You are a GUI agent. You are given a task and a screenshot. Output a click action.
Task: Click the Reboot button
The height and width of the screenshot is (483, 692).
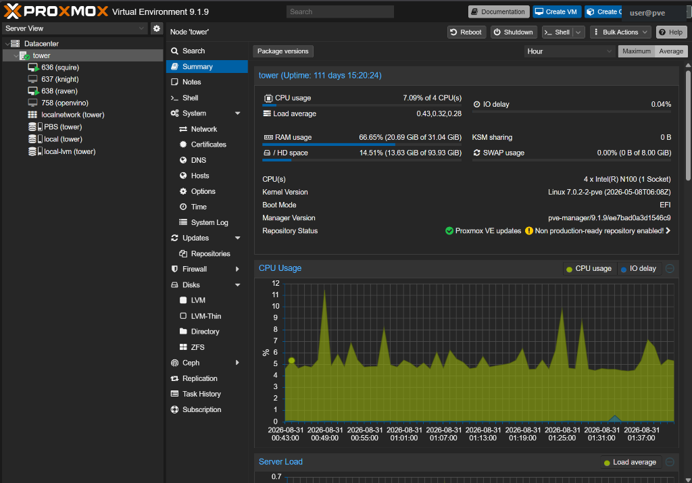466,32
